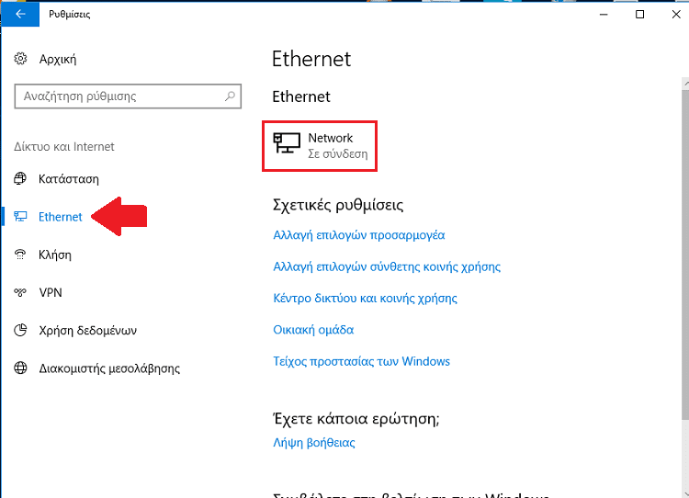Open the Κατάσταση section
The width and height of the screenshot is (689, 498).
click(69, 179)
